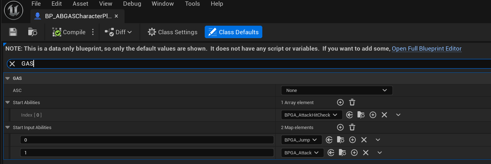The height and width of the screenshot is (164, 491).
Task: Open the Debug menu
Action: pos(132,4)
